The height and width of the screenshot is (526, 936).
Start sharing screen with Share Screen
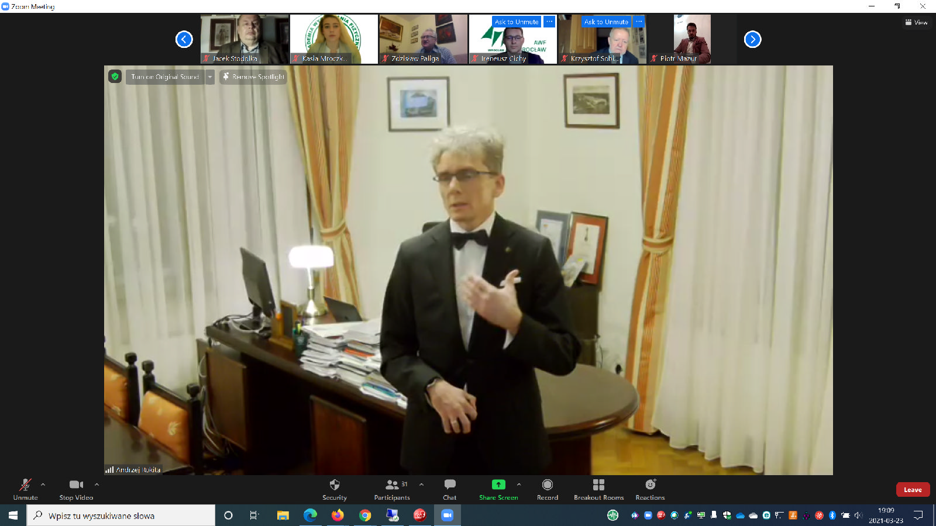498,489
